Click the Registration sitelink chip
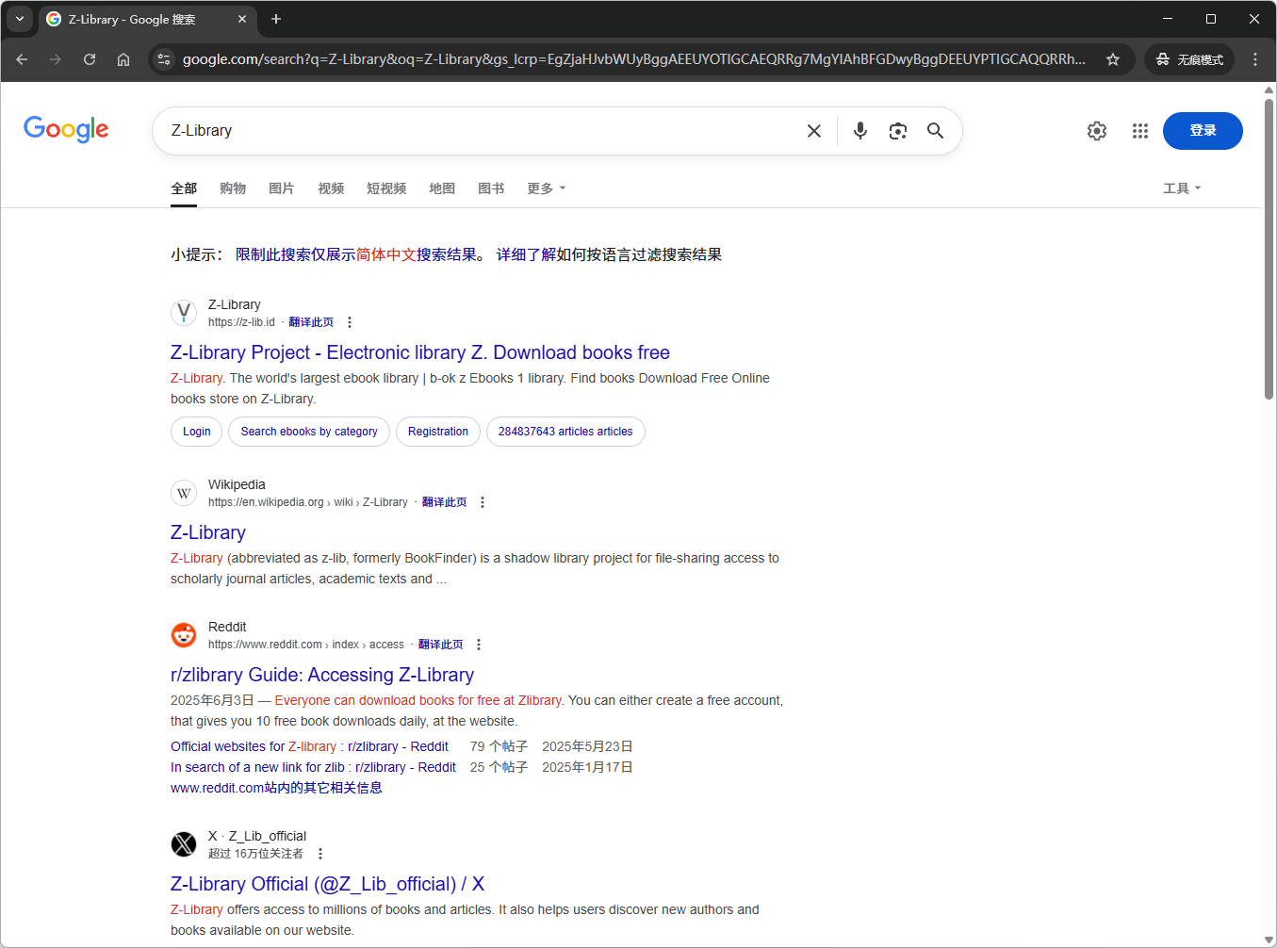 pos(438,432)
